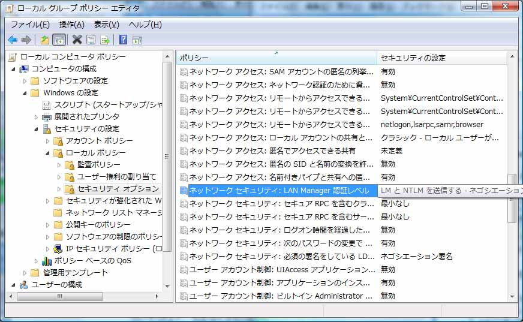Screen dimensions: 523x322
Task: Open the 表示(V) menu
Action: [x=106, y=25]
